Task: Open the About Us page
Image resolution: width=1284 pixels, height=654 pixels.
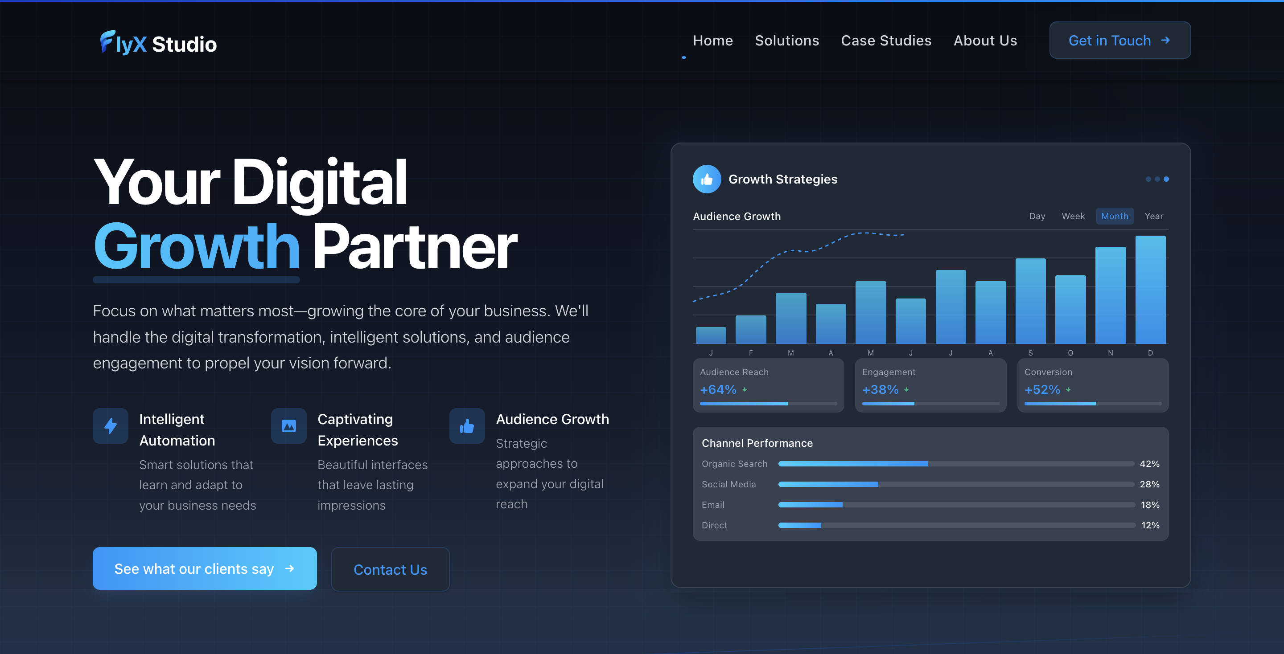Action: pos(985,41)
